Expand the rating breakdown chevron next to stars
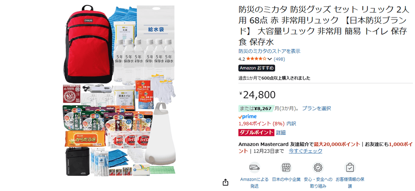 pos(270,59)
